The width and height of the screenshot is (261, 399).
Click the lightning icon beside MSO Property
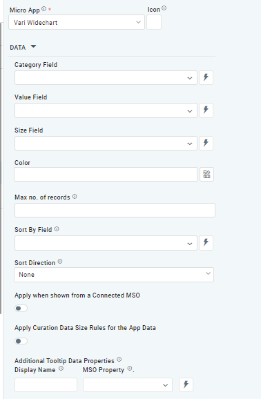coord(186,385)
